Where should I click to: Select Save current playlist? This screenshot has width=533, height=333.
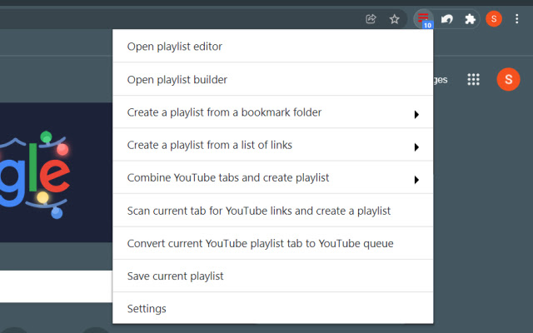coord(273,276)
